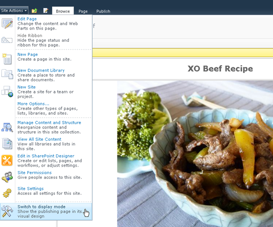Click the display mode tools icon
Image resolution: width=273 pixels, height=227 pixels.
[7, 212]
